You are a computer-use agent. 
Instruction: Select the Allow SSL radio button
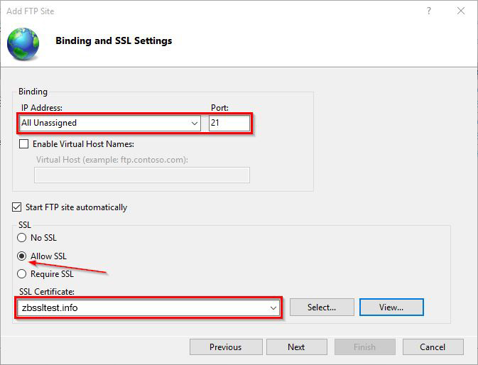pos(22,256)
